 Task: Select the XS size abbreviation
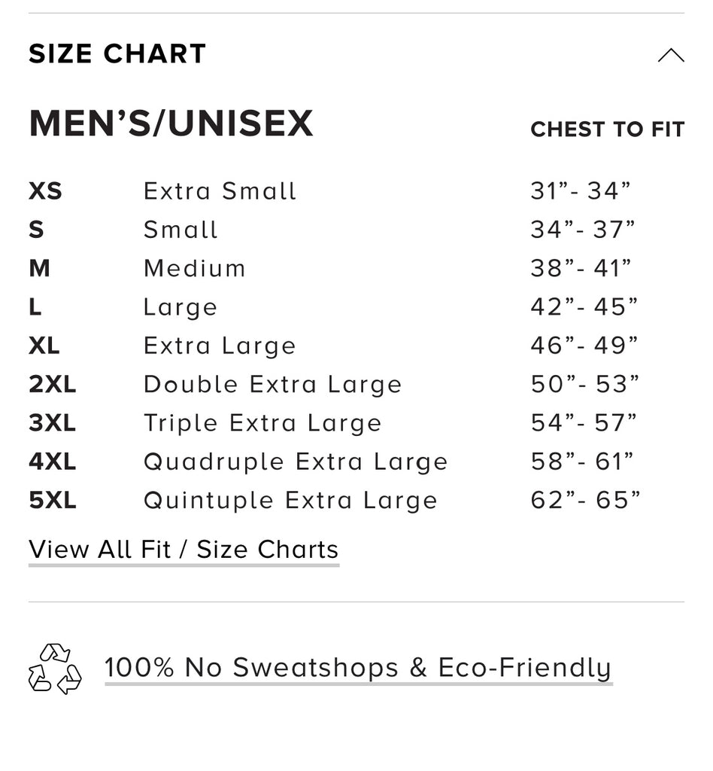pos(45,191)
